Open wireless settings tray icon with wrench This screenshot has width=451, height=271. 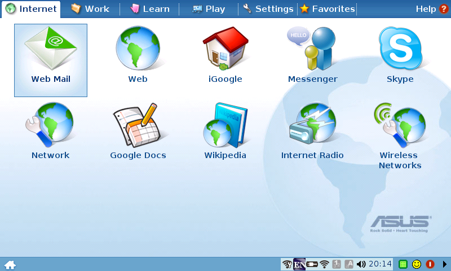pyautogui.click(x=287, y=264)
